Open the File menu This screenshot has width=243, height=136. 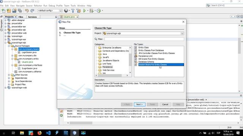click(2, 6)
